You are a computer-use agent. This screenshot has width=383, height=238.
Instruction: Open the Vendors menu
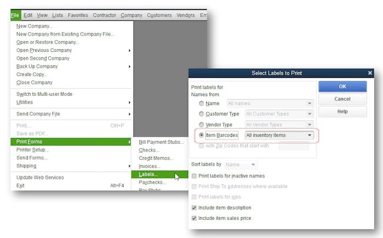(185, 15)
